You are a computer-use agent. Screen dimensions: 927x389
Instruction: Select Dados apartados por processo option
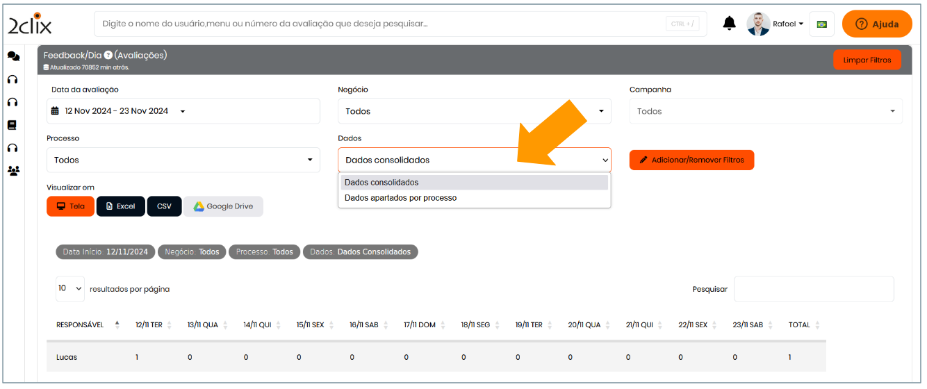[400, 198]
